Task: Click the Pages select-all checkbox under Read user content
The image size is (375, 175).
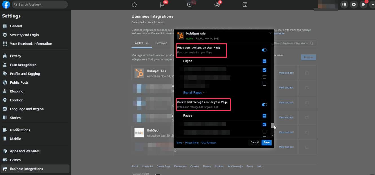Action: tap(264, 61)
